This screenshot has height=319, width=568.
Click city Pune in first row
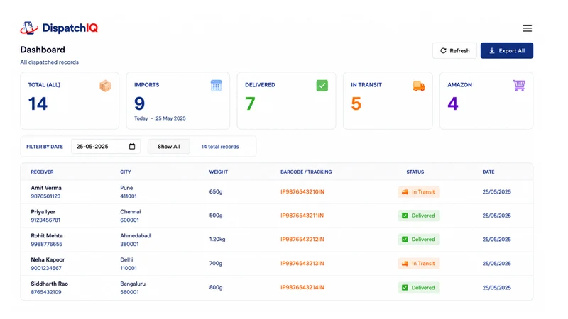click(x=126, y=188)
